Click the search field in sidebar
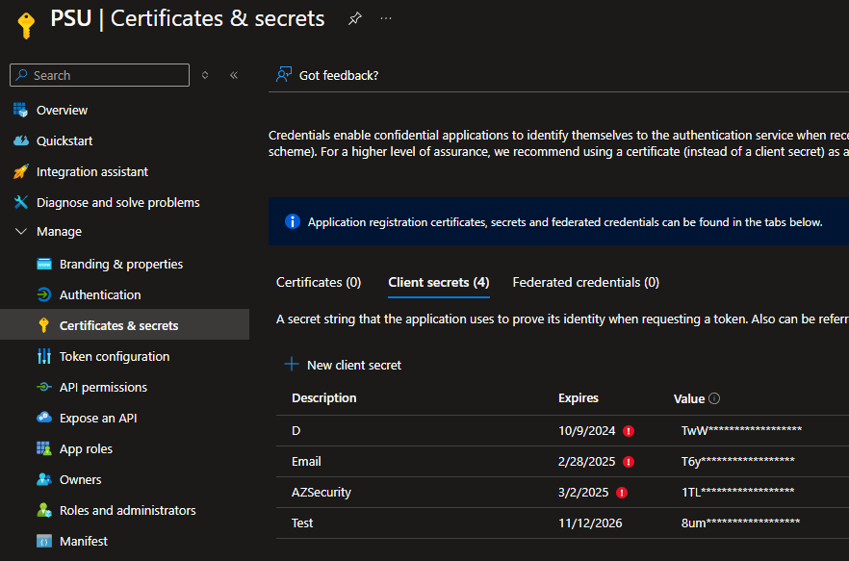The image size is (849, 561). [100, 75]
